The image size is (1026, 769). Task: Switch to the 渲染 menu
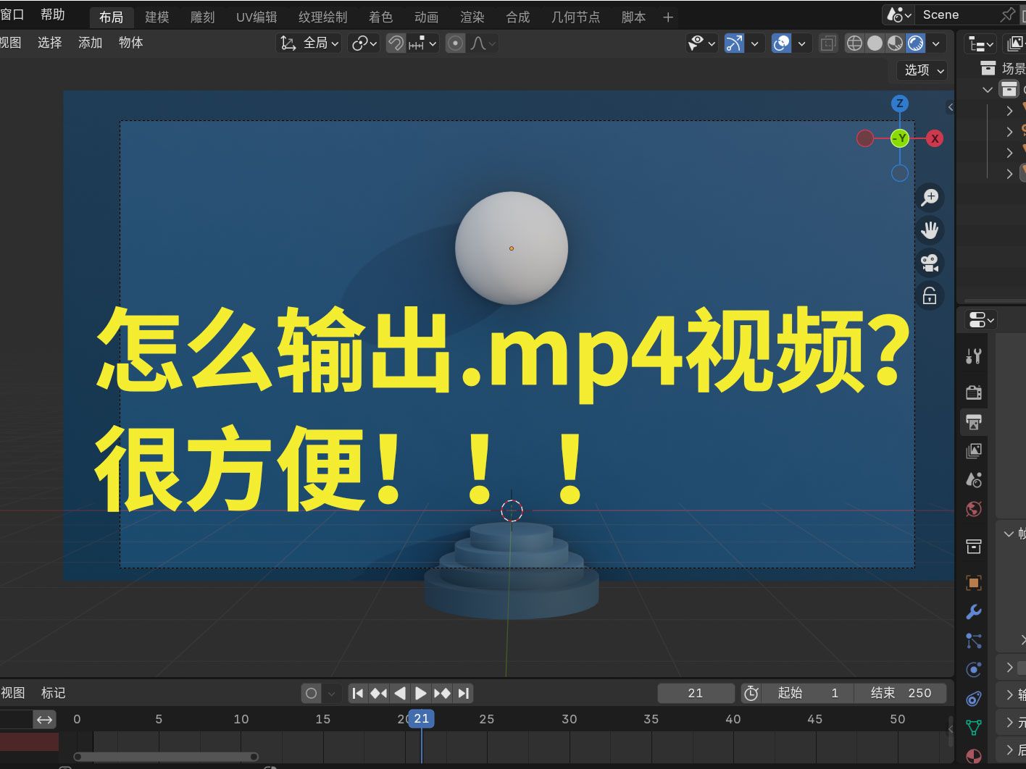coord(472,17)
